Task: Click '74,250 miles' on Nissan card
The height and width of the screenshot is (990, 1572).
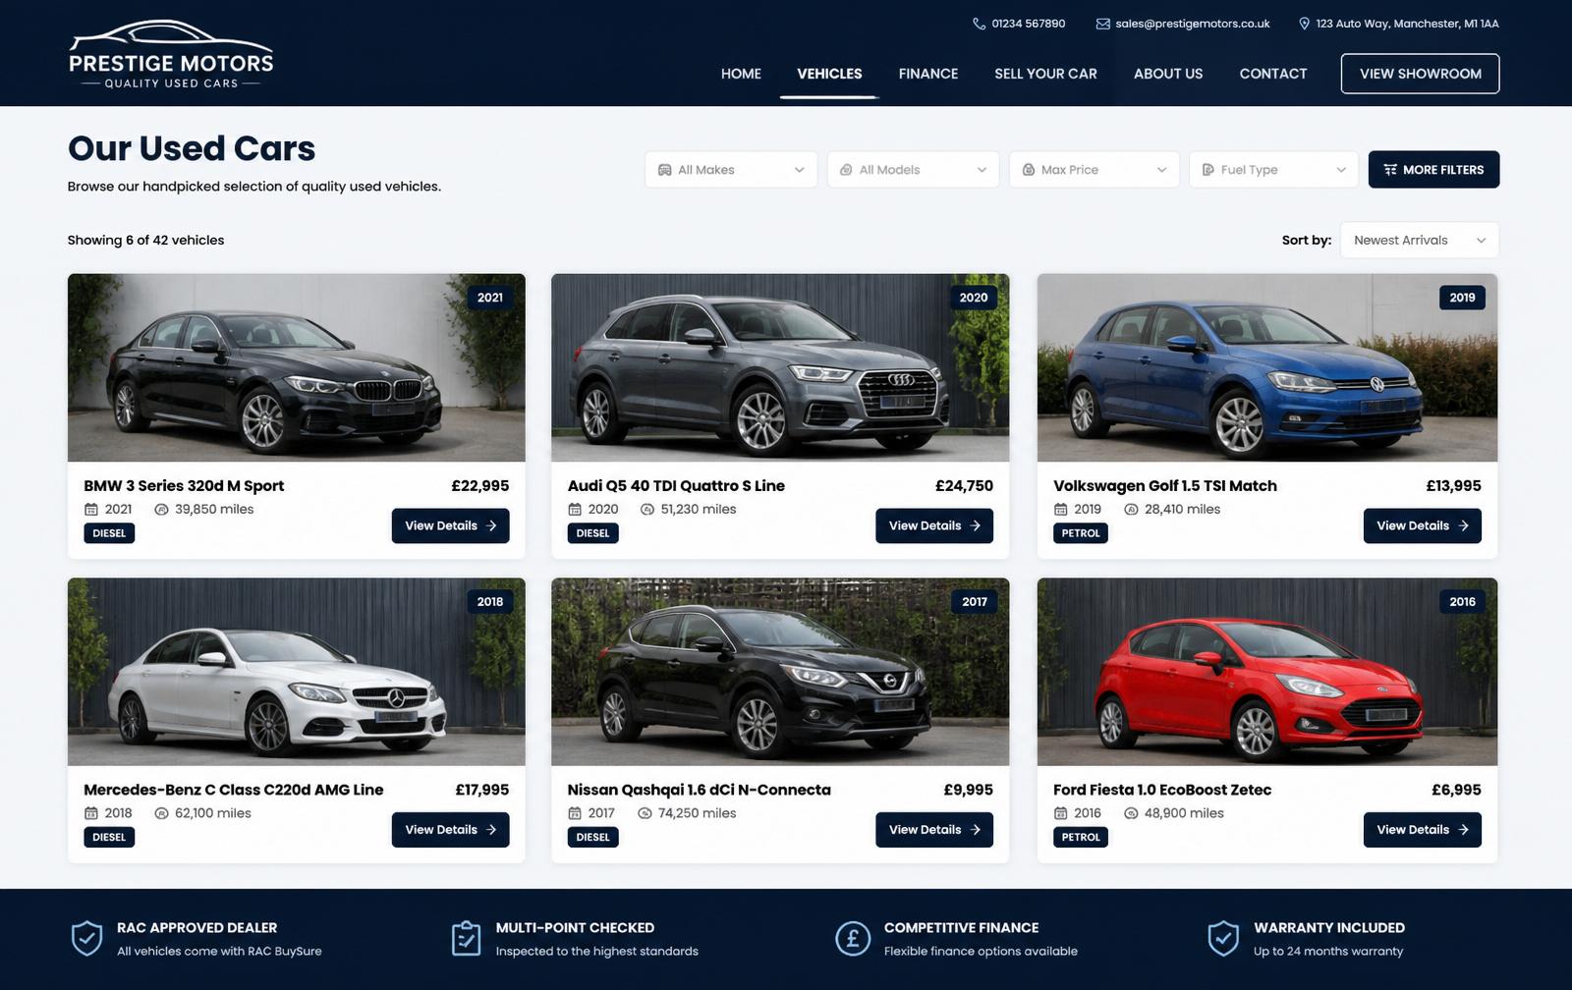Action: point(697,813)
